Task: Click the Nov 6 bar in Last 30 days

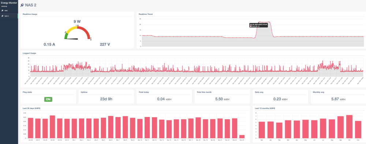Action: pos(111,127)
